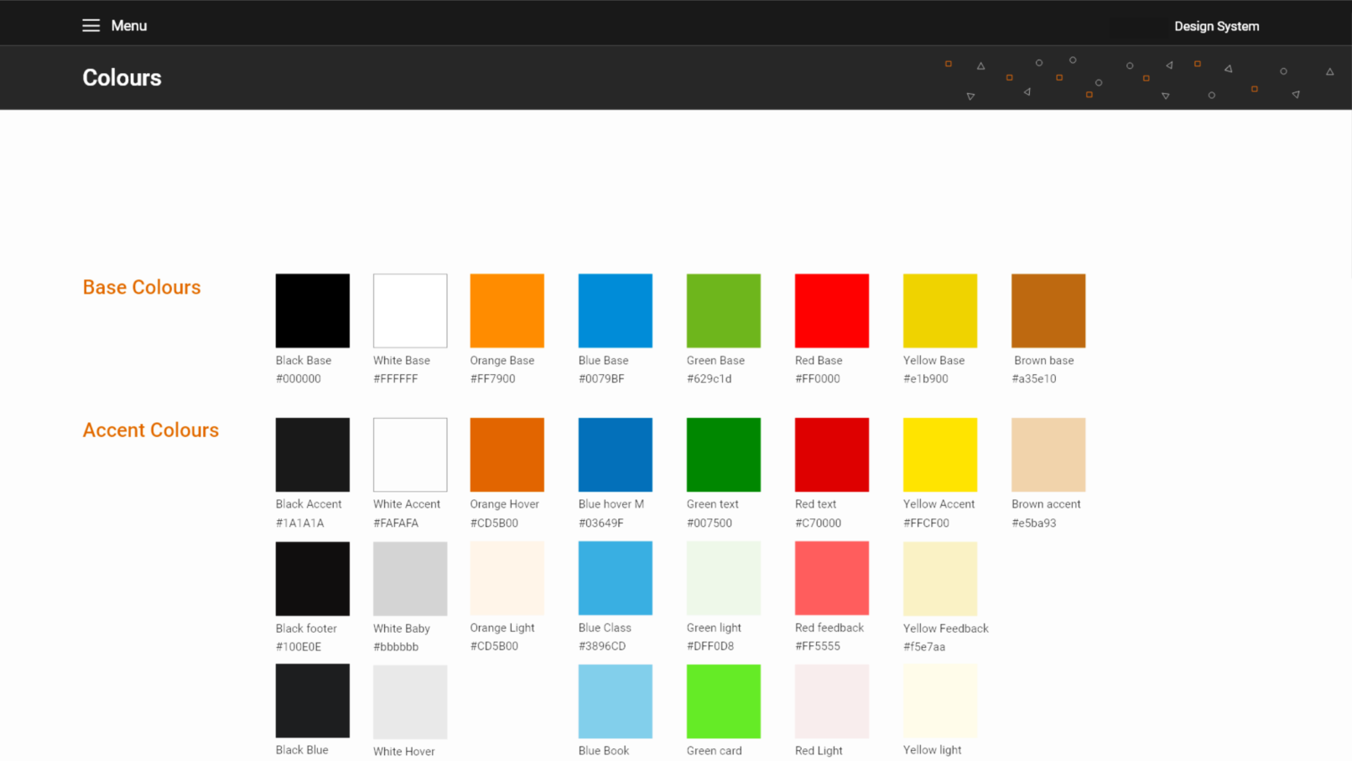Click the Green Base #629c1d swatch
This screenshot has width=1352, height=761.
click(723, 310)
